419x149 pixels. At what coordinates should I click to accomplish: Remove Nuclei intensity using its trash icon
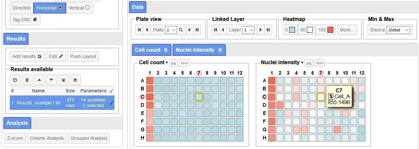click(x=220, y=50)
